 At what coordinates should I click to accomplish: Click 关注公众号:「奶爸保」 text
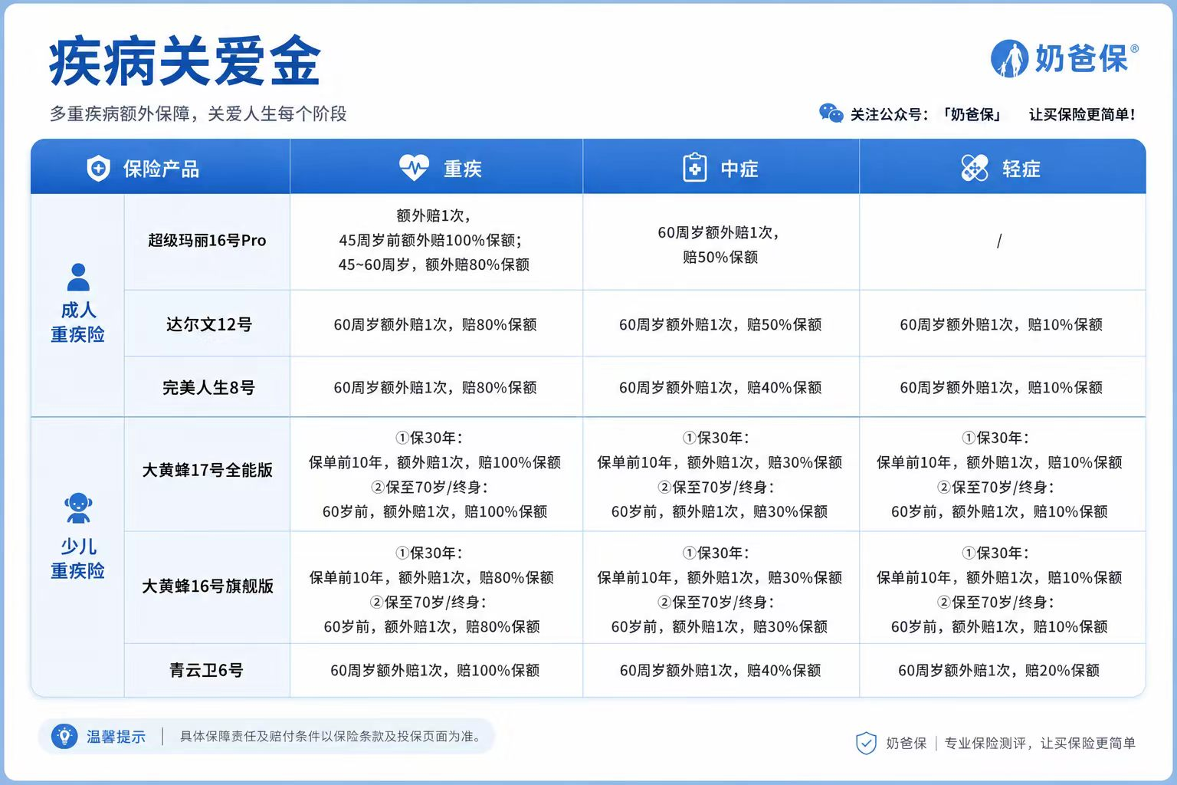point(926,115)
